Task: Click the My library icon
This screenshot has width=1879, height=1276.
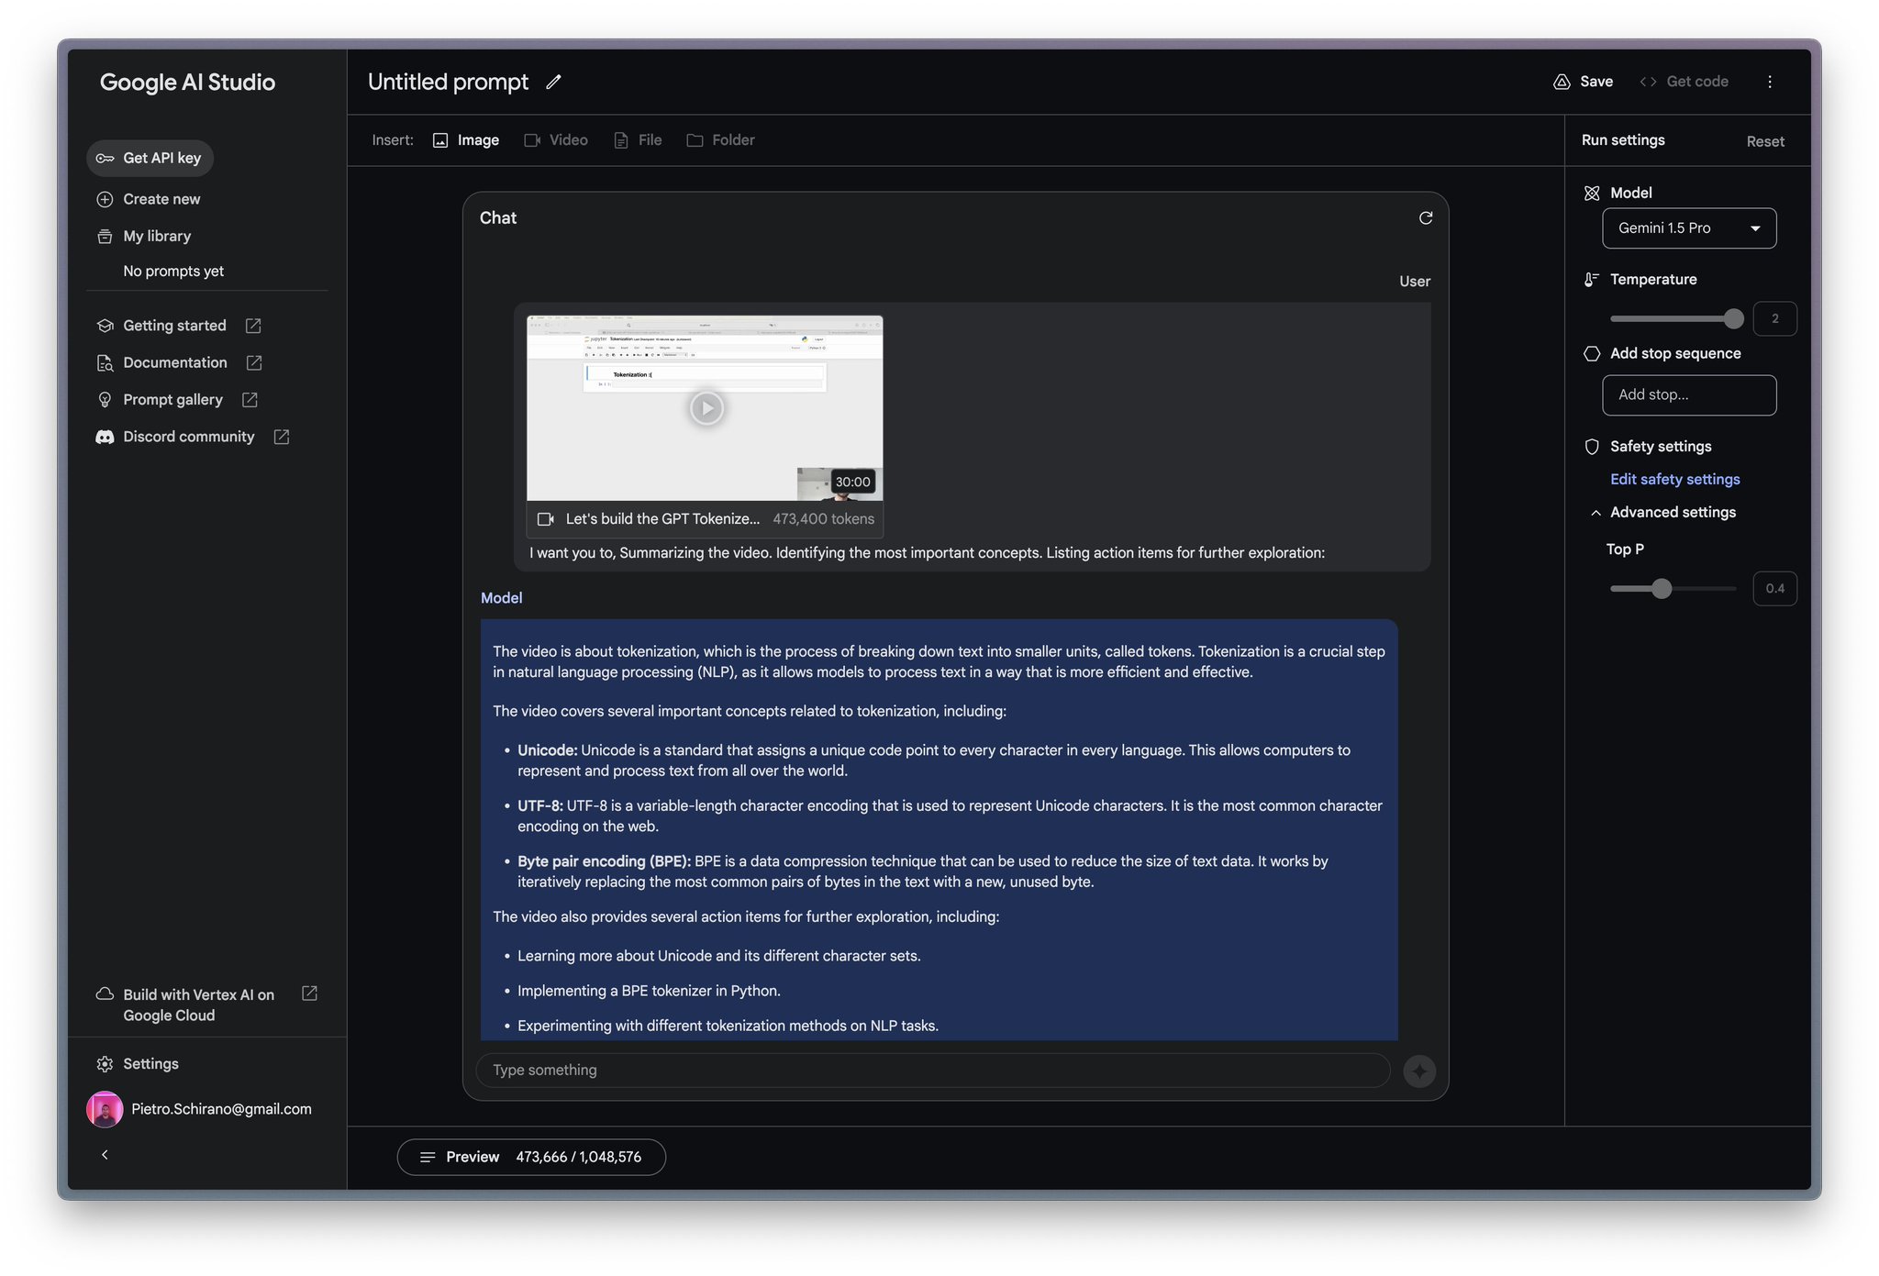Action: click(105, 236)
